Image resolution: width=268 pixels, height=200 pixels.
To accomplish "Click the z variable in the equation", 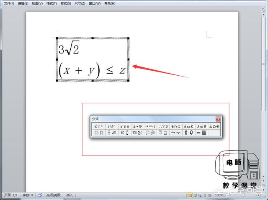I will tap(122, 70).
